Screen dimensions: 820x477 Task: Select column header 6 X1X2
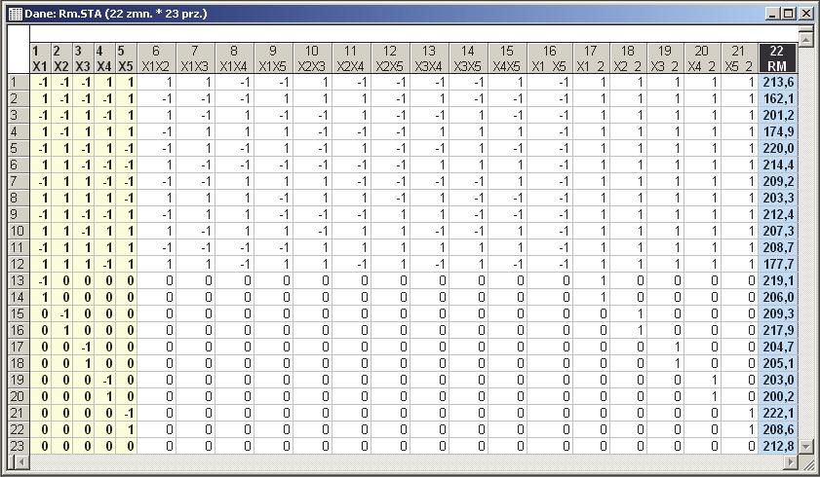click(156, 58)
